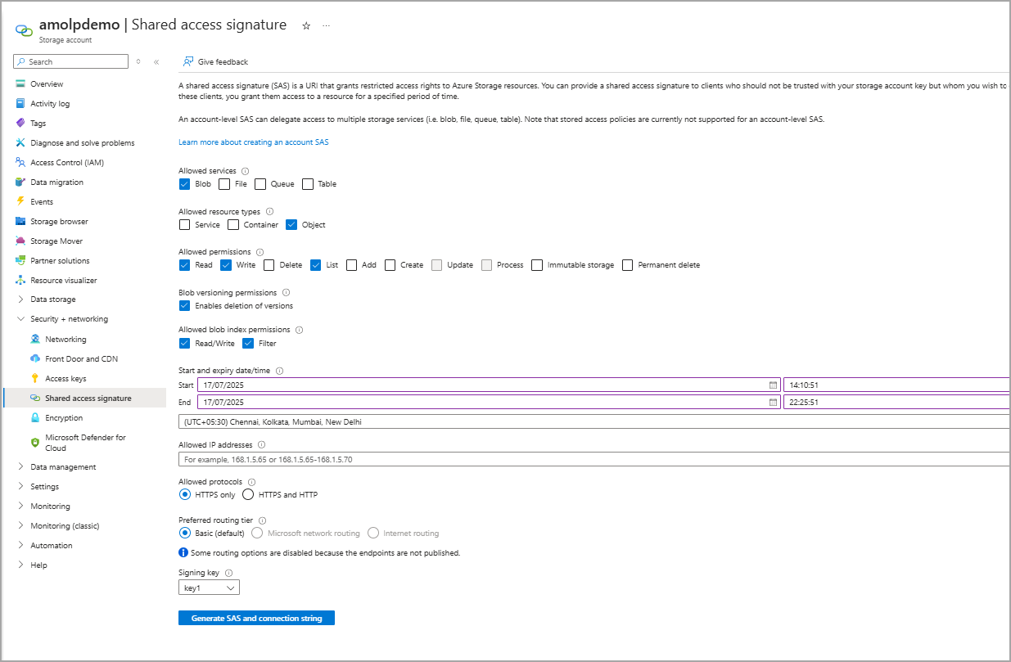This screenshot has width=1011, height=662.
Task: Open Learn more about creating an account SAS
Action: (x=254, y=142)
